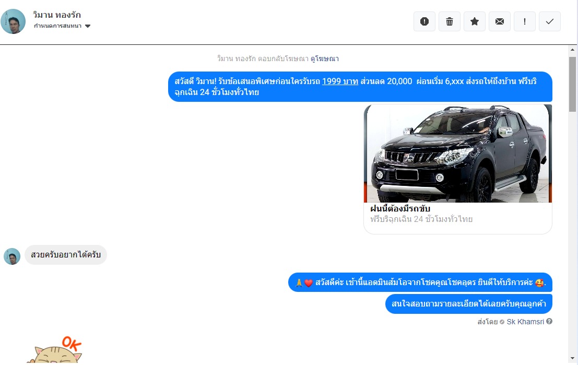Image resolution: width=578 pixels, height=365 pixels.
Task: Mark conversation done with checkmark icon
Action: click(x=550, y=21)
